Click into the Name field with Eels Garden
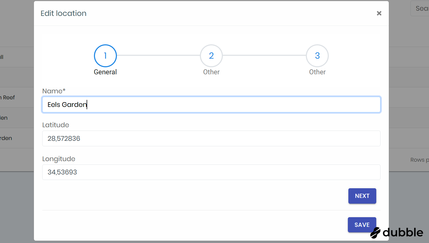Screen dimensions: 429x243 (x=211, y=105)
